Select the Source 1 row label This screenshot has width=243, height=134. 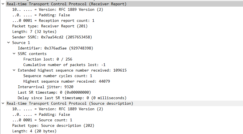click(21, 43)
